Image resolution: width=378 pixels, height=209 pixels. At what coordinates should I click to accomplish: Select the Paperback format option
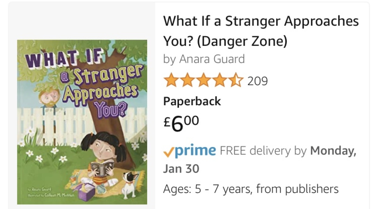[x=192, y=101]
